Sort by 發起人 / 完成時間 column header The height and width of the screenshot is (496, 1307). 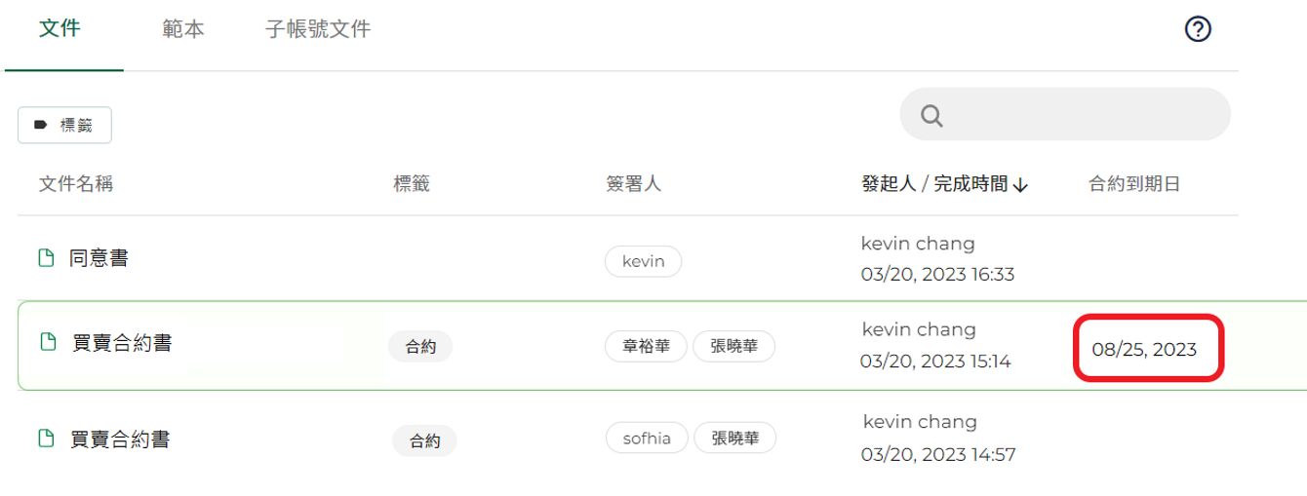(x=934, y=184)
